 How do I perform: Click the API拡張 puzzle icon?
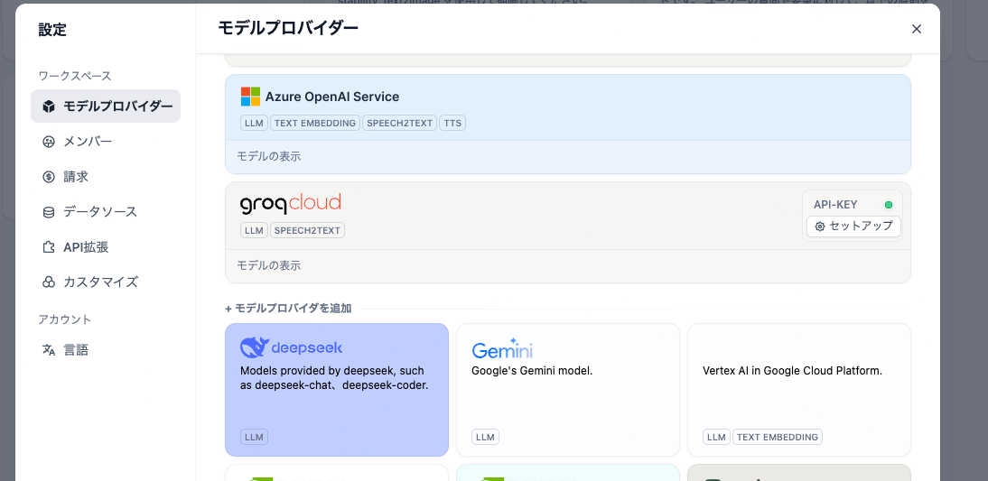(x=49, y=247)
